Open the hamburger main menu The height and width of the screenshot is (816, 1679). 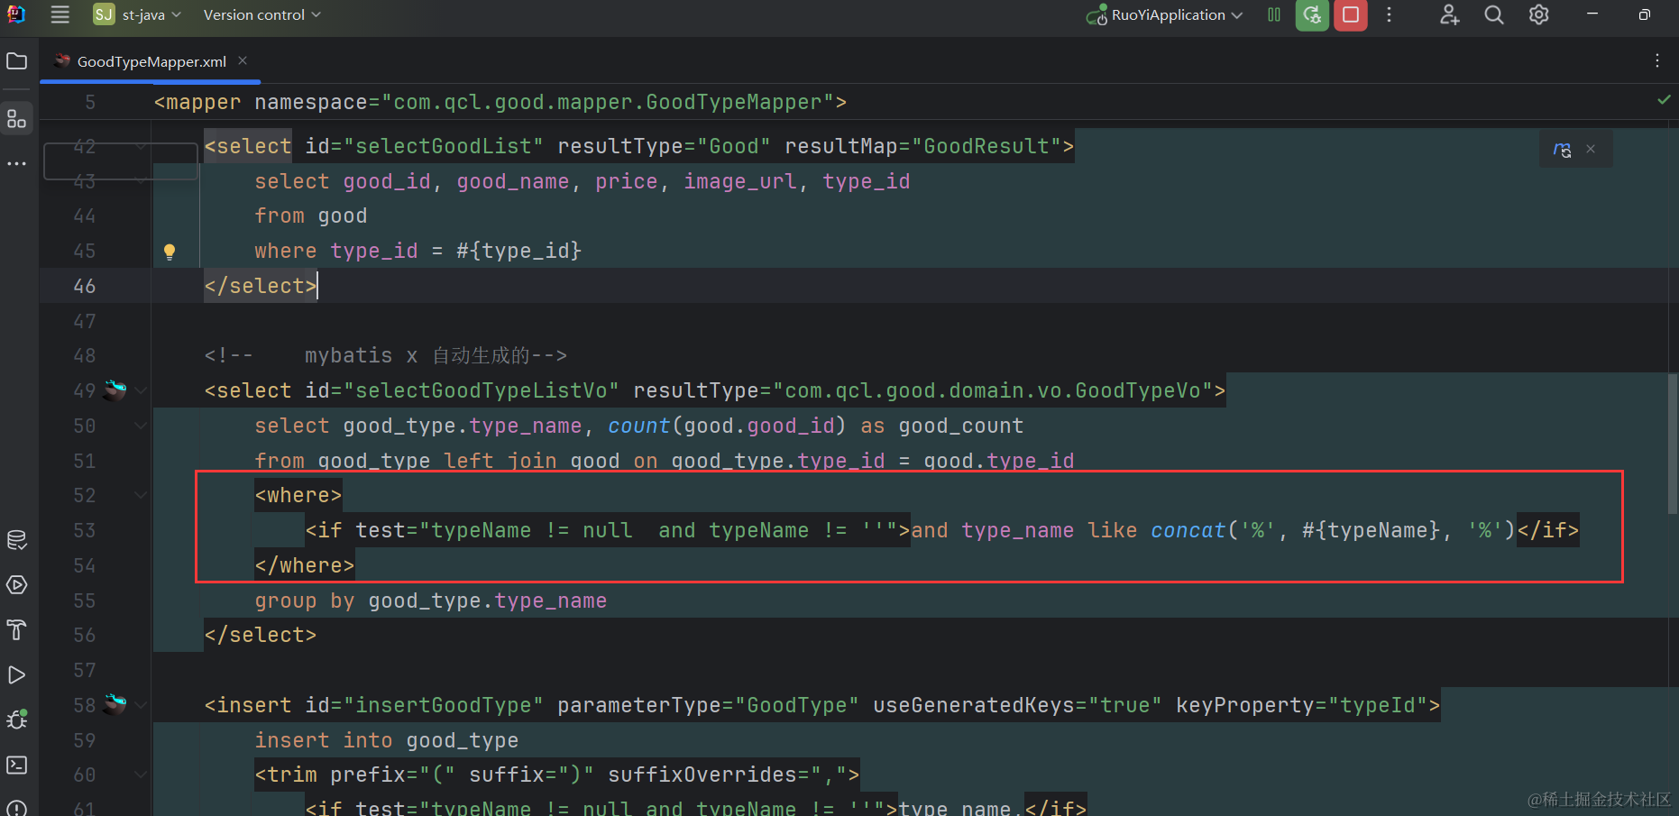click(x=60, y=15)
